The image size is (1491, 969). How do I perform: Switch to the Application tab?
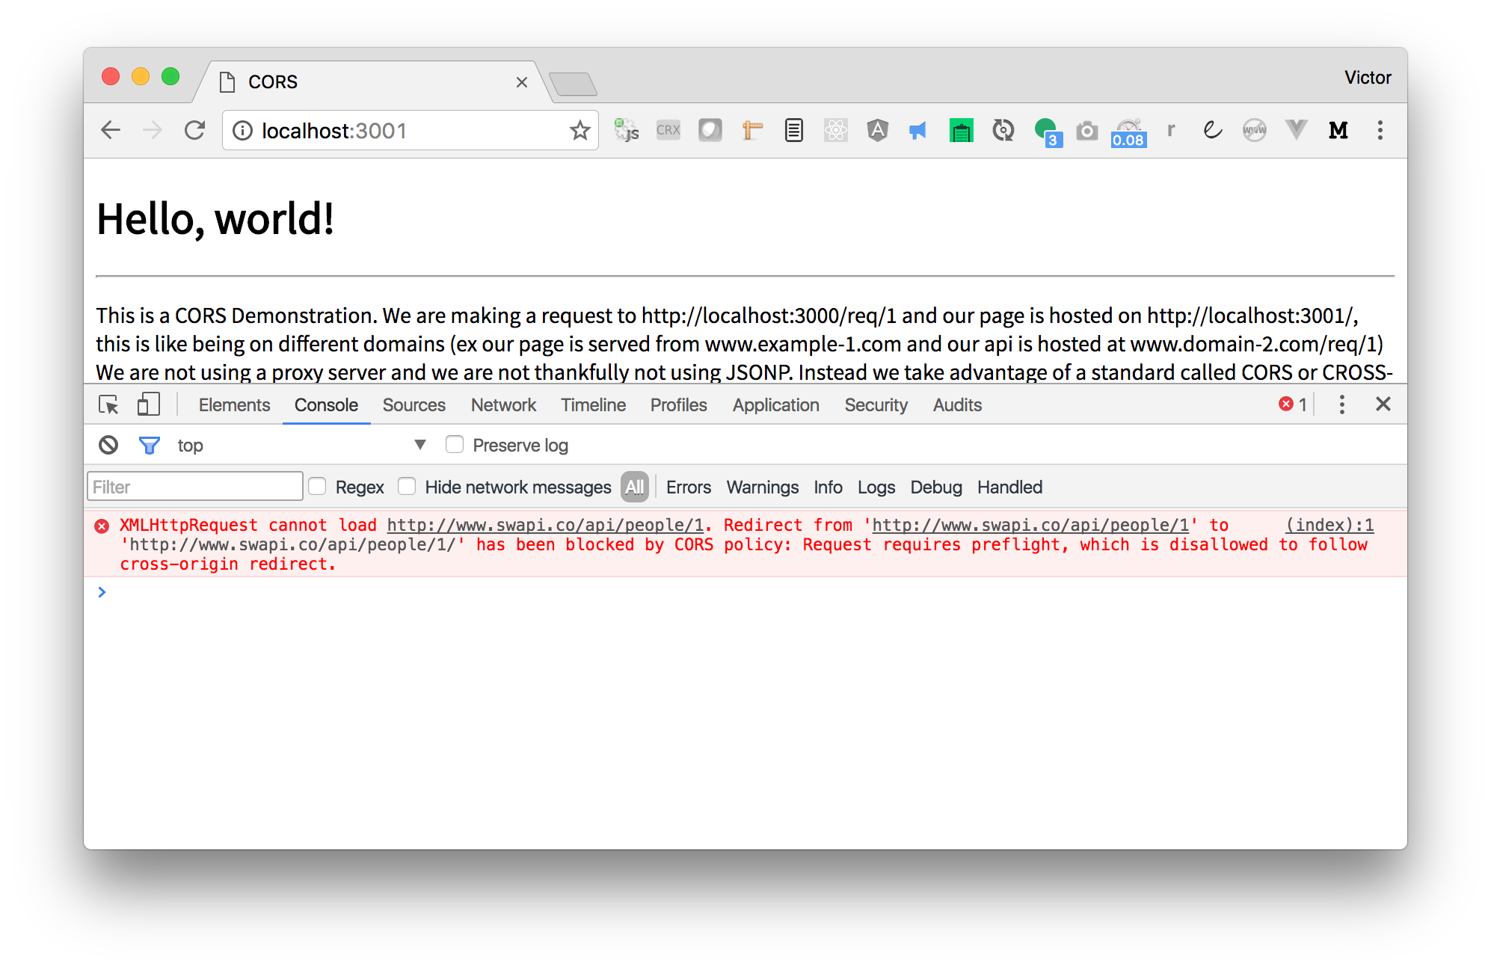(x=775, y=404)
